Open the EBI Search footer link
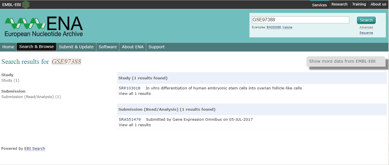Image resolution: width=389 pixels, height=165 pixels. (x=35, y=149)
